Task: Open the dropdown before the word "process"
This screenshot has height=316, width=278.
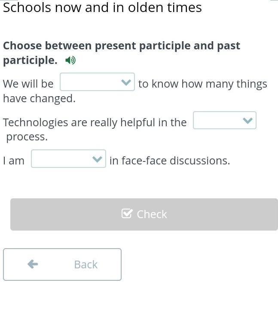Action: pyautogui.click(x=224, y=120)
